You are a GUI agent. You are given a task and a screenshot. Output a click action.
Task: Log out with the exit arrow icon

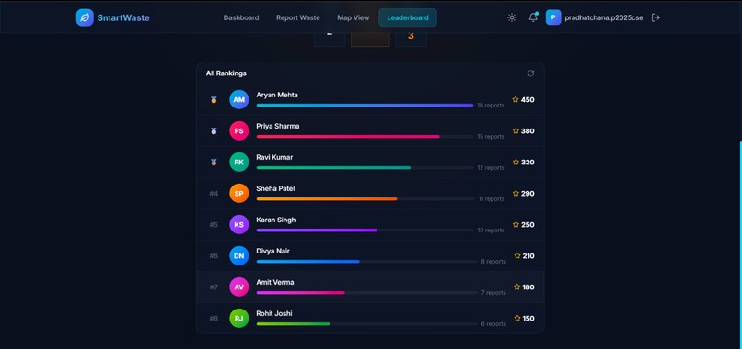(655, 17)
